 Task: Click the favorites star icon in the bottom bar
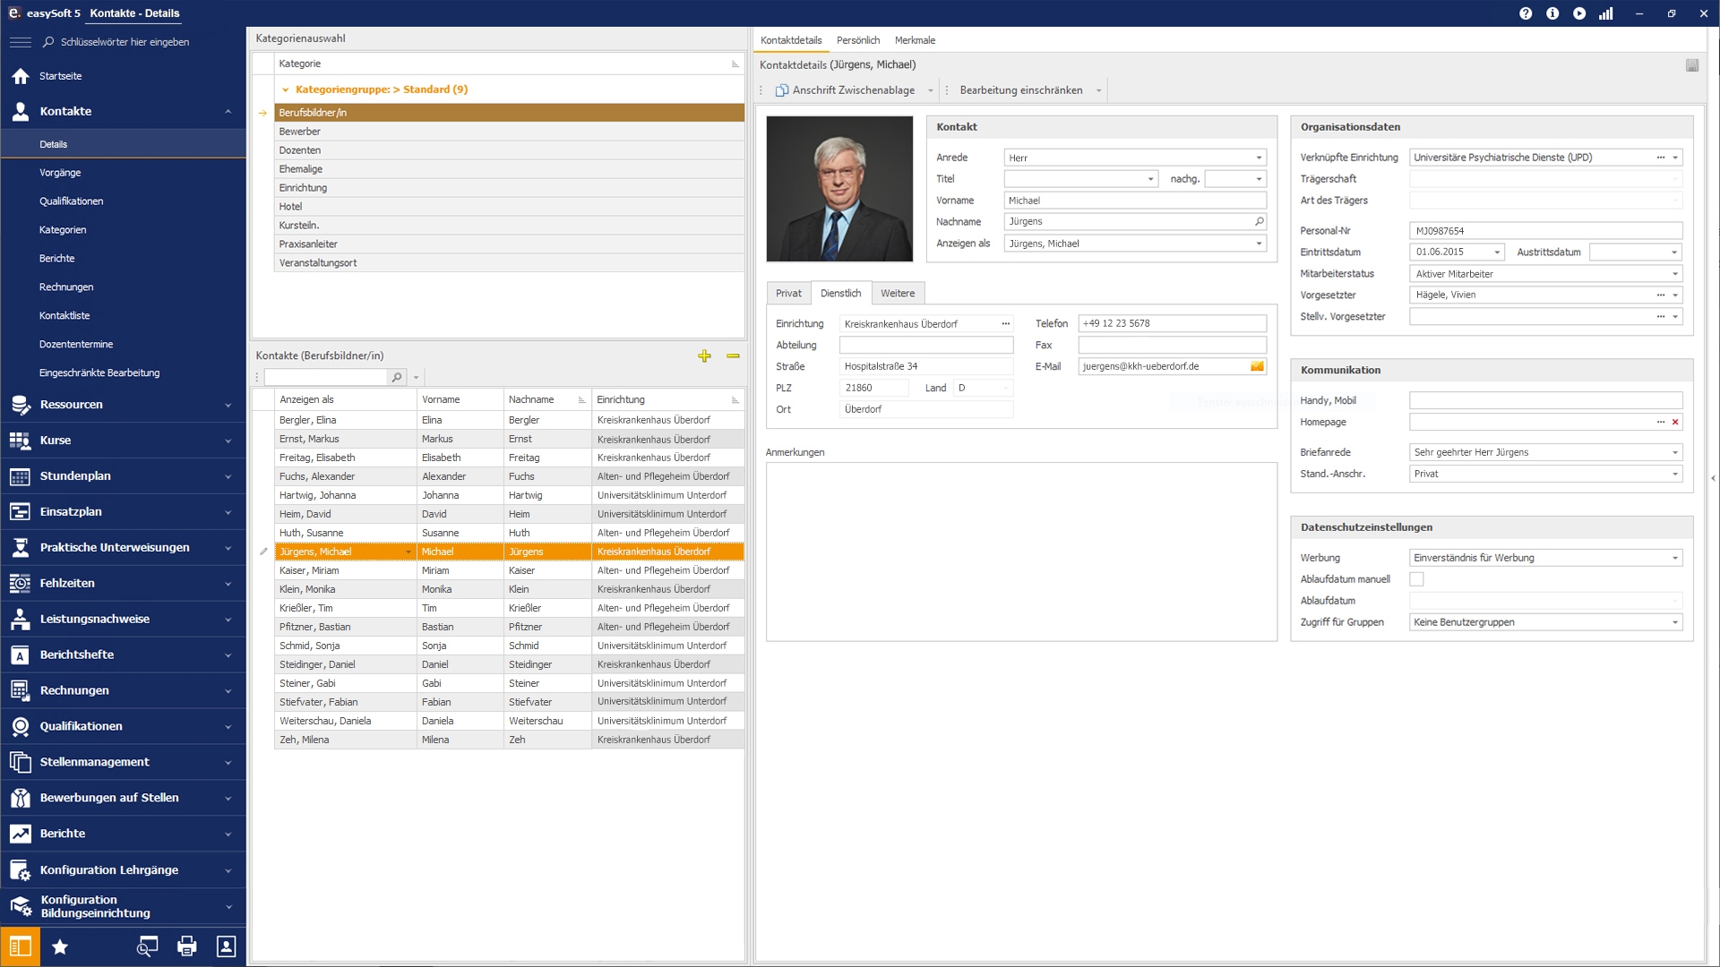click(x=60, y=946)
